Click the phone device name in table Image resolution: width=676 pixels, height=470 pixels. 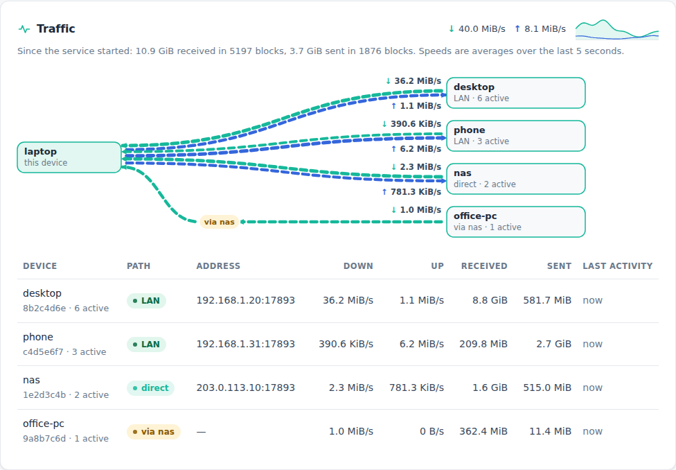tap(38, 337)
